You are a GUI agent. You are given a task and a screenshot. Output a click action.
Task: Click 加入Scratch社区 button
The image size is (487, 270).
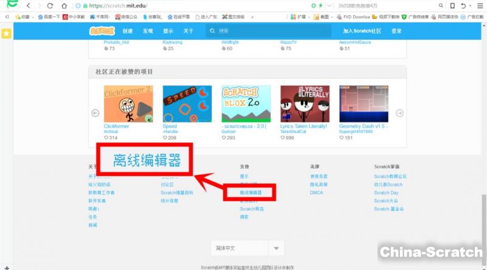tap(362, 30)
